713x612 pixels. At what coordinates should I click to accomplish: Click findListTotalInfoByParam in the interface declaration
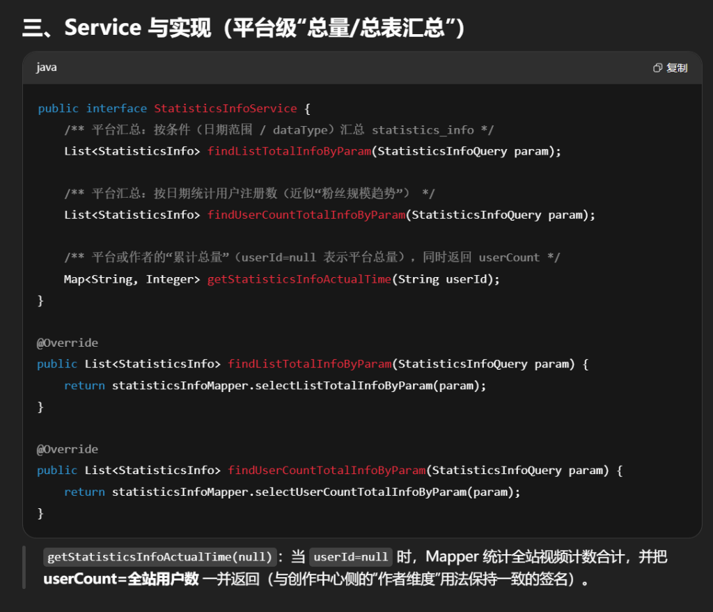(288, 151)
